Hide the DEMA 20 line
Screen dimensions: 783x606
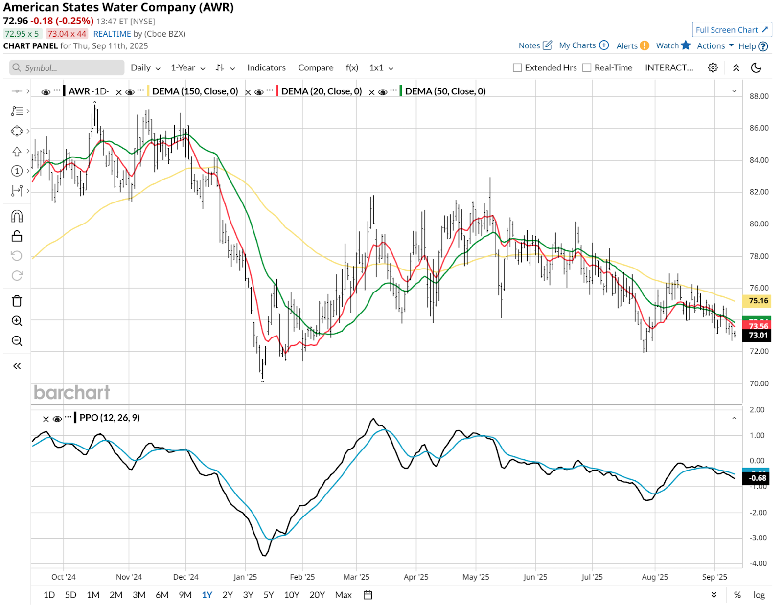[259, 91]
